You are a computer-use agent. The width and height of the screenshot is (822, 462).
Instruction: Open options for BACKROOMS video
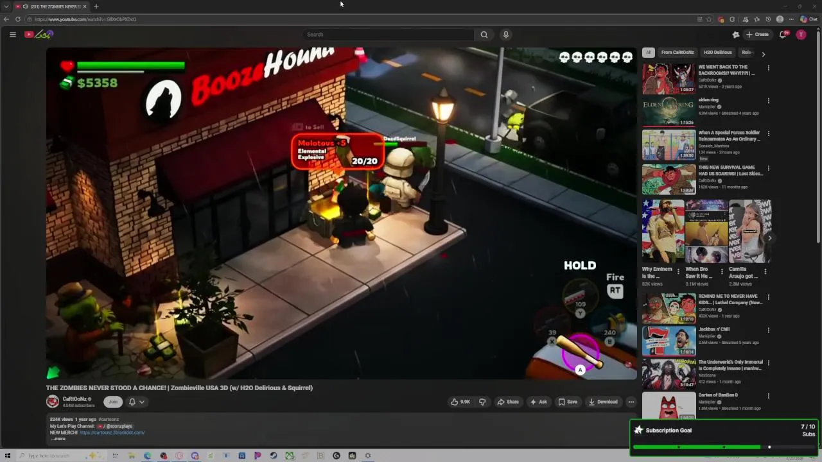[768, 67]
